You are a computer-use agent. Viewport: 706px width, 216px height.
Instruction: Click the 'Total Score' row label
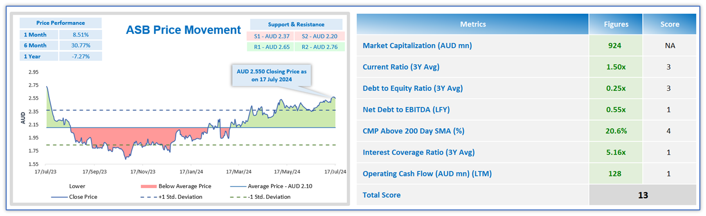[381, 195]
